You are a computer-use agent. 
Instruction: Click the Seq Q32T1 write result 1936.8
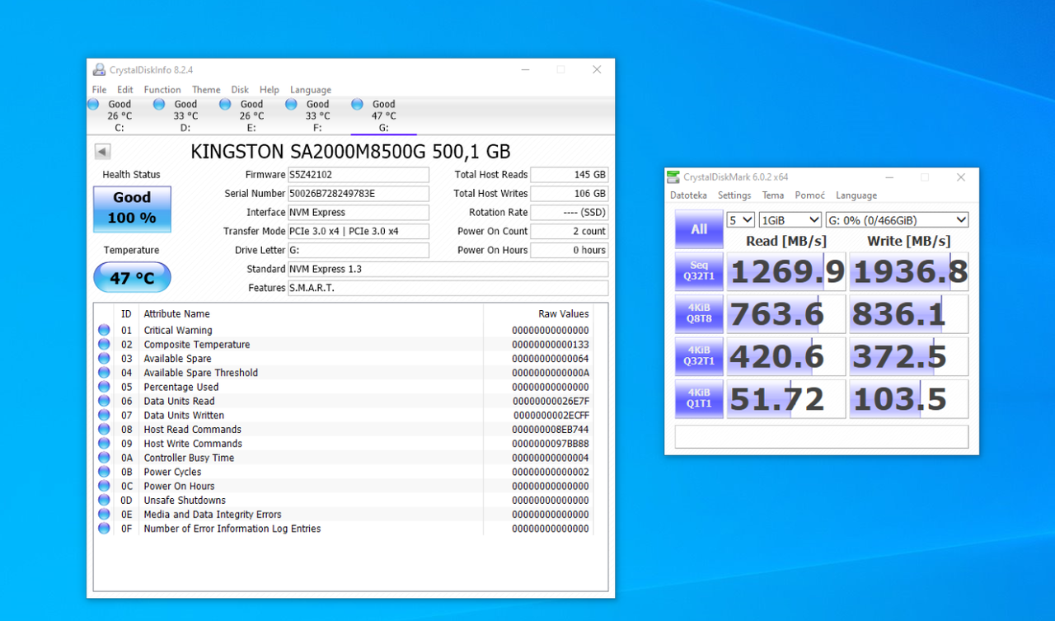(909, 271)
